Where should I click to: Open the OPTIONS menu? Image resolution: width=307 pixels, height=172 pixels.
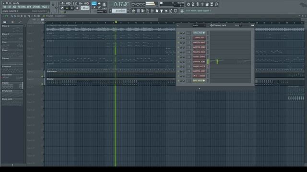click(36, 7)
